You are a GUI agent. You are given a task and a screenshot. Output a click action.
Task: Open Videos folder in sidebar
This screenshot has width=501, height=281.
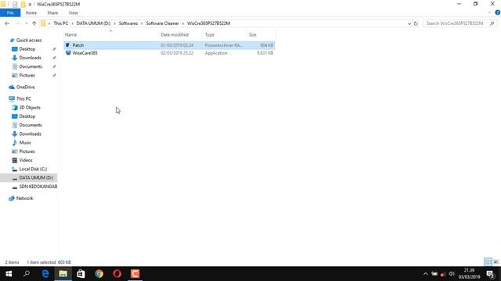26,160
